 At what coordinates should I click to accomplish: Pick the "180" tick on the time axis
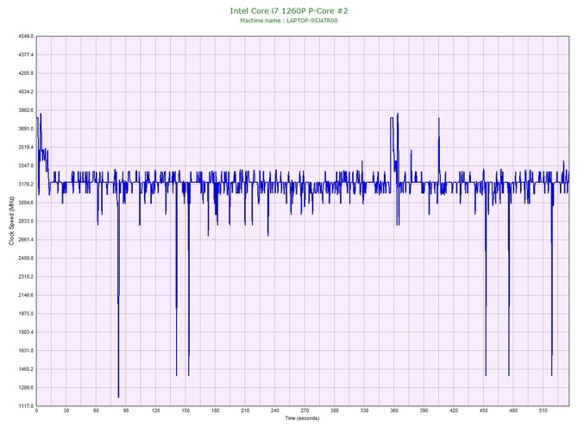point(216,411)
